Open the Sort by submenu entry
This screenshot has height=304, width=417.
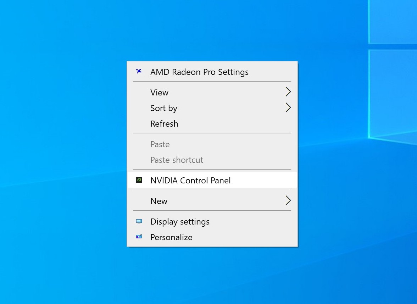tap(212, 108)
